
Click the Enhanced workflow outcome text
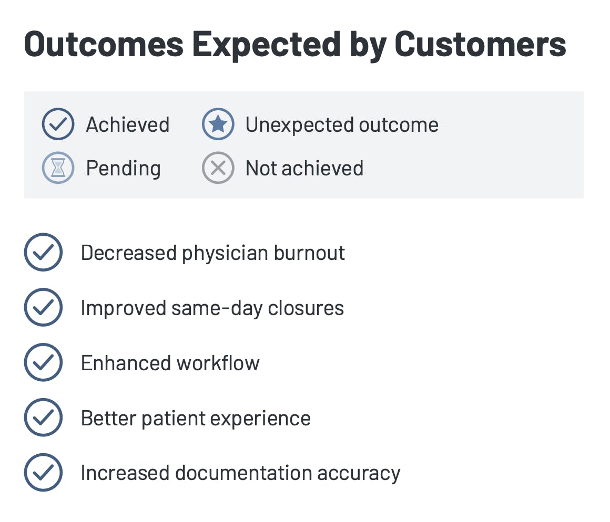(170, 363)
